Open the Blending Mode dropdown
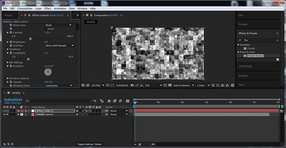Viewport: 286px width, 148px height. pyautogui.click(x=59, y=85)
